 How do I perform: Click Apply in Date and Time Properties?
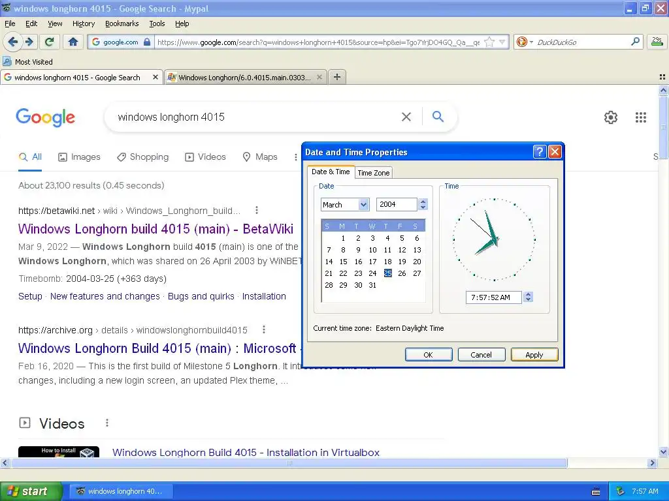[534, 354]
